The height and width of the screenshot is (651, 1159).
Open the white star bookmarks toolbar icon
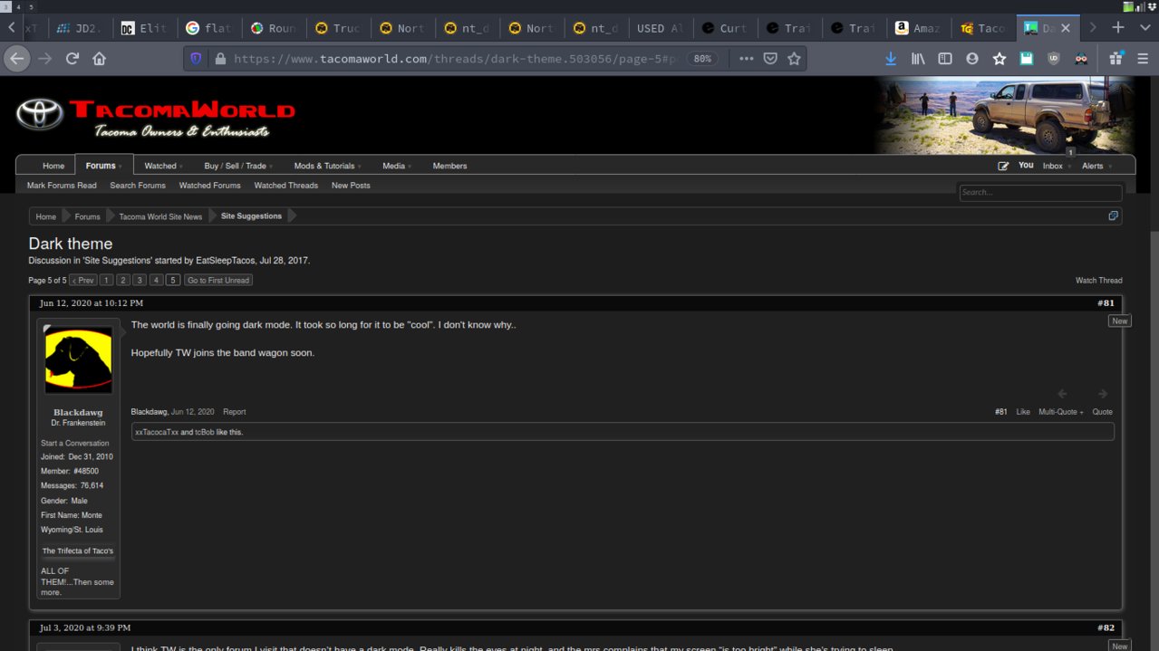click(1000, 59)
